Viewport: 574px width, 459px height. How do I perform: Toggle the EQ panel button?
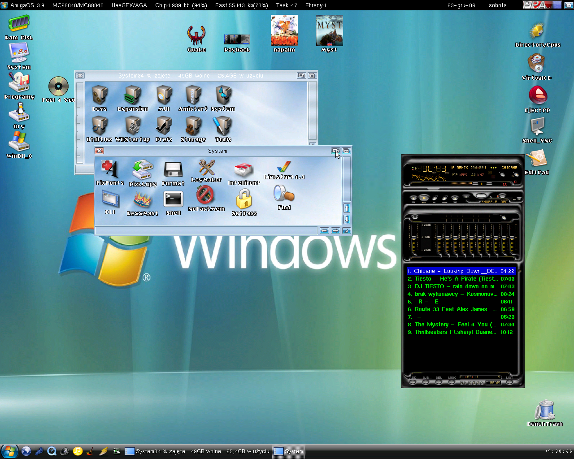(505, 184)
